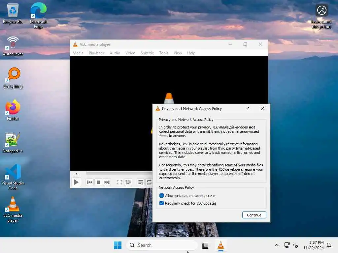Viewport: 338px width, 253px height.
Task: Click the cone icon in dialog title bar
Action: click(158, 108)
